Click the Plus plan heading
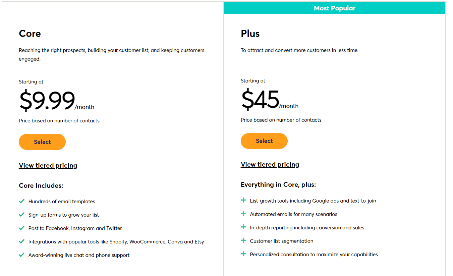This screenshot has width=453, height=276. point(250,34)
